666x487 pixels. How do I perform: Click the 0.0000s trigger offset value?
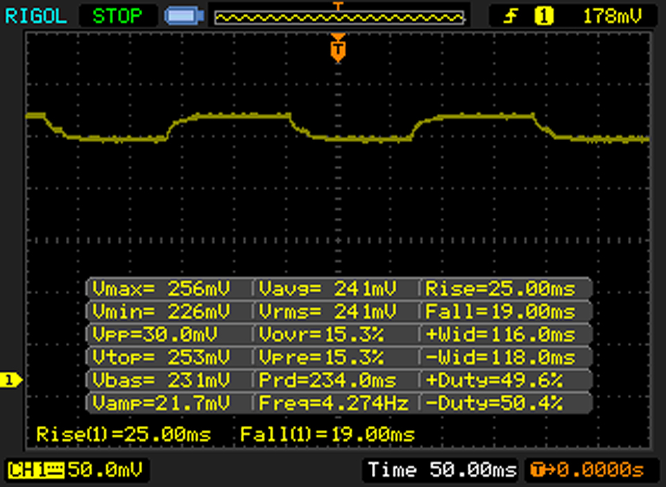tap(601, 470)
